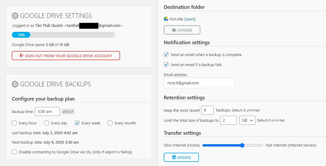Click the transfer speed slider handle

(242, 145)
